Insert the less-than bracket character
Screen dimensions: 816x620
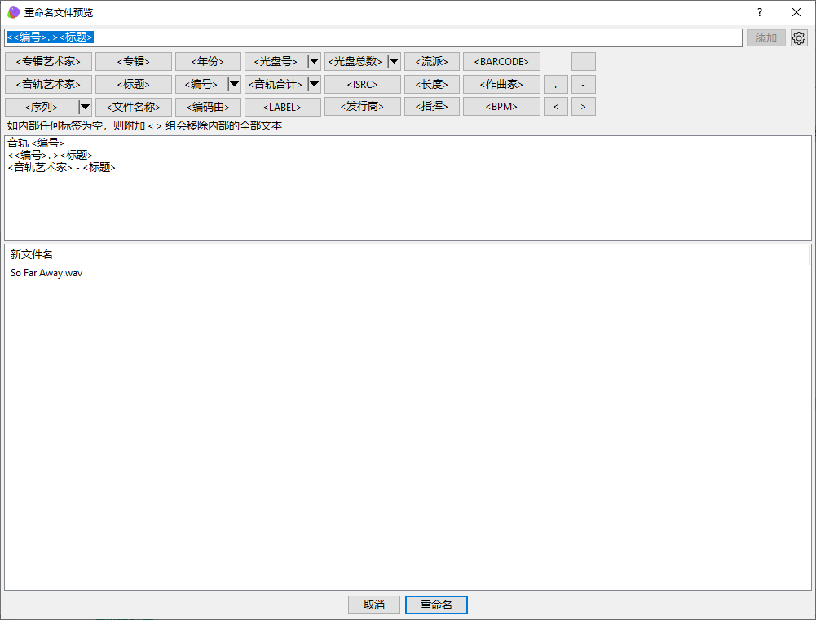pos(556,107)
